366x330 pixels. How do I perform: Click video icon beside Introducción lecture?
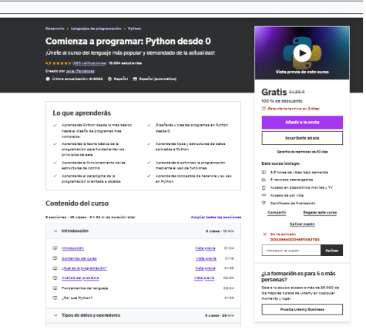[55, 248]
